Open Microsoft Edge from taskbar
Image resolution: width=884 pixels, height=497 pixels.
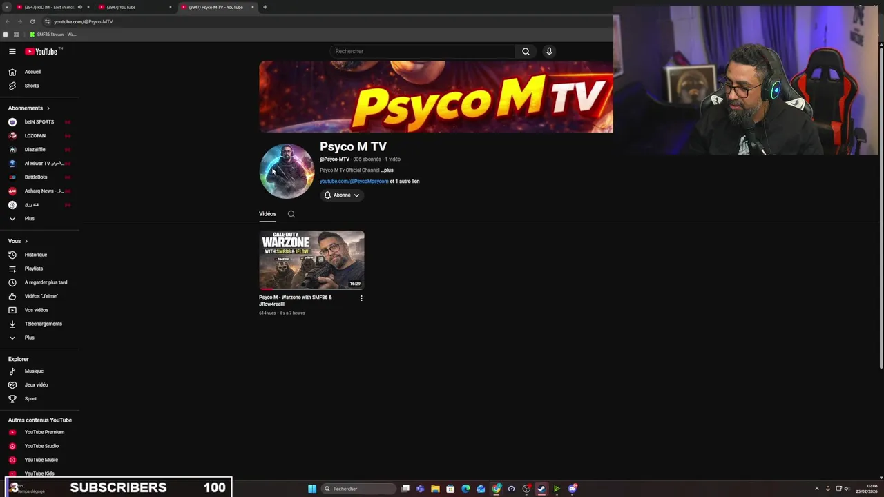(x=465, y=489)
